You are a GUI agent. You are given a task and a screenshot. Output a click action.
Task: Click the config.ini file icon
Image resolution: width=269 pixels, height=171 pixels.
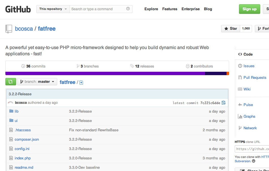[x=11, y=149]
